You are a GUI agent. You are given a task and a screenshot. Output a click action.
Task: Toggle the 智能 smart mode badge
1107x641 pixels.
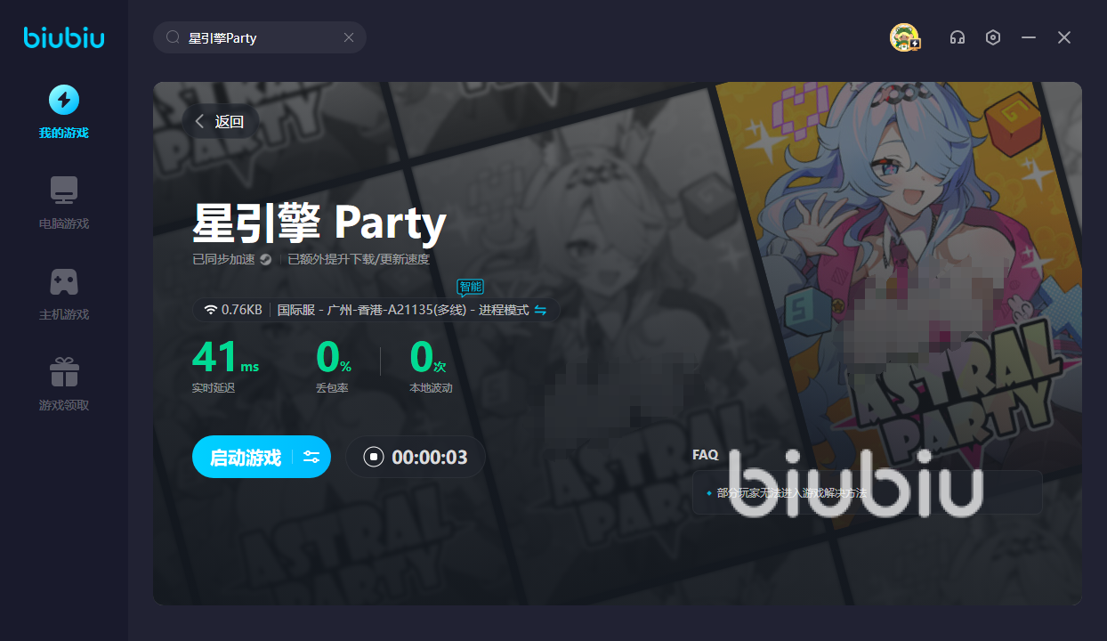470,287
